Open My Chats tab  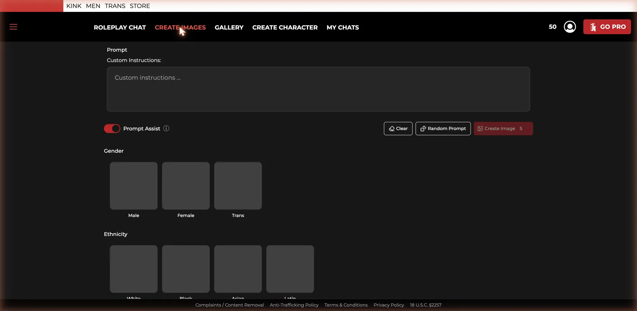[x=343, y=27]
